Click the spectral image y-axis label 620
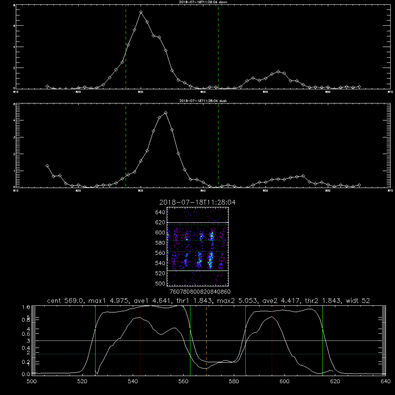 [x=160, y=222]
